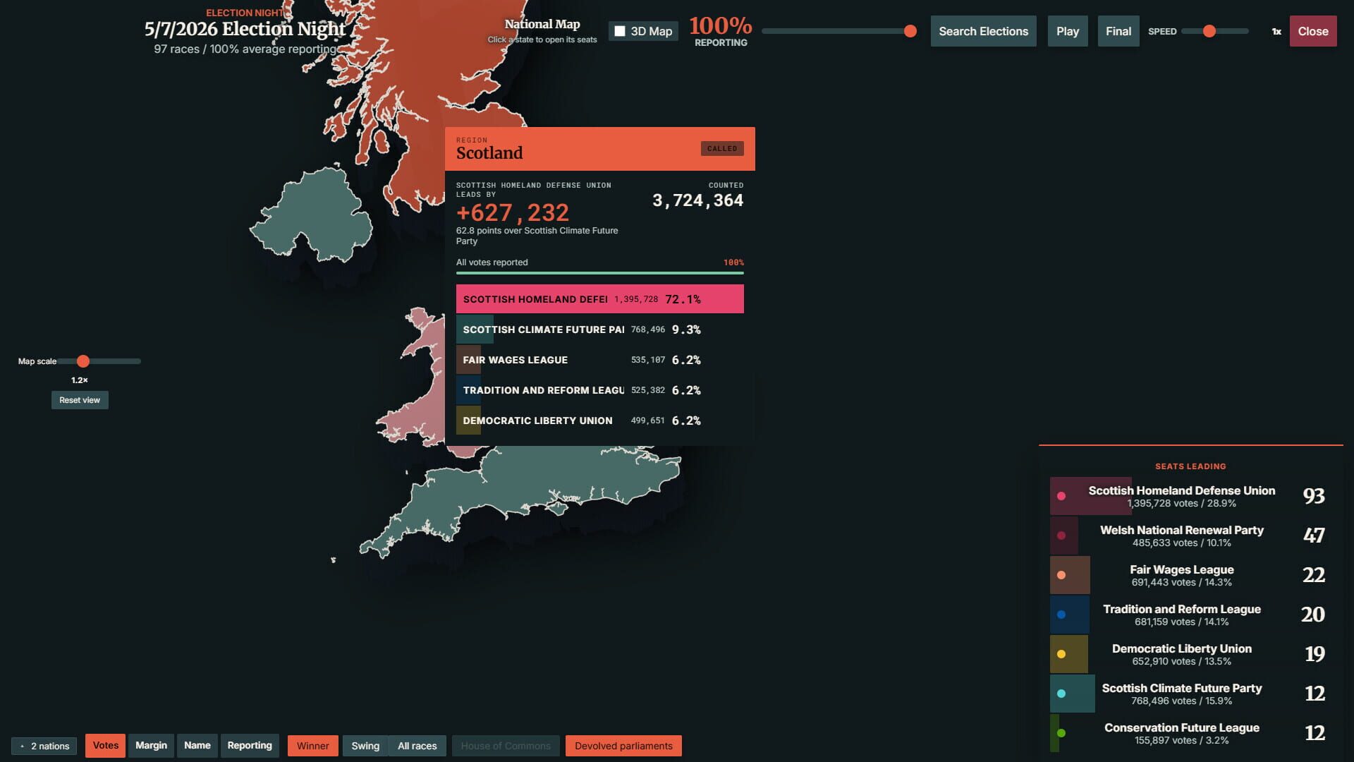Click Scottish Climate Future Party cyan dot
The height and width of the screenshot is (762, 1354).
tap(1061, 694)
